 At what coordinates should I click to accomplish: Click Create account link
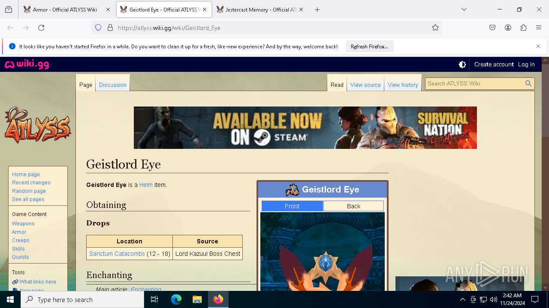tap(494, 64)
